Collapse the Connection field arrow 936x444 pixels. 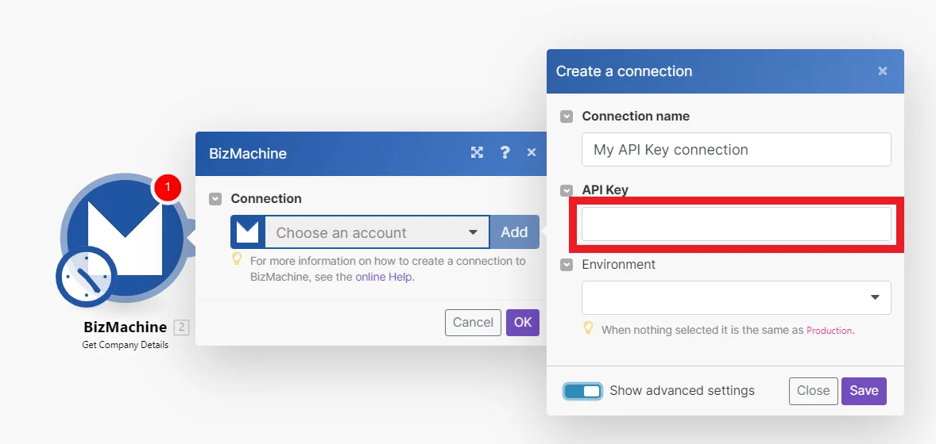pos(215,199)
